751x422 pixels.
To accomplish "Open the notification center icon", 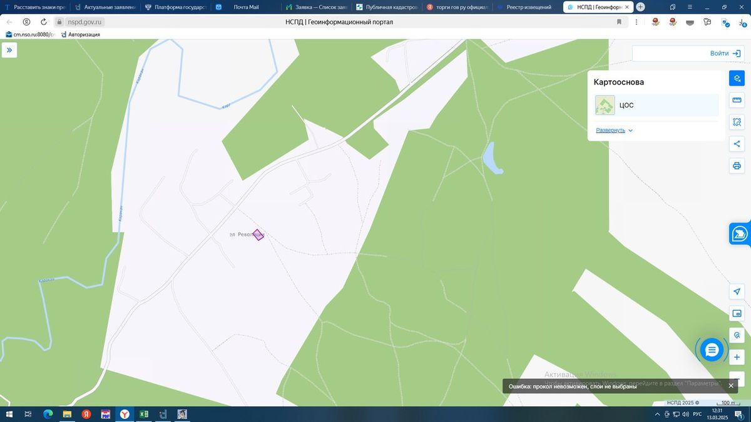I will (738, 414).
